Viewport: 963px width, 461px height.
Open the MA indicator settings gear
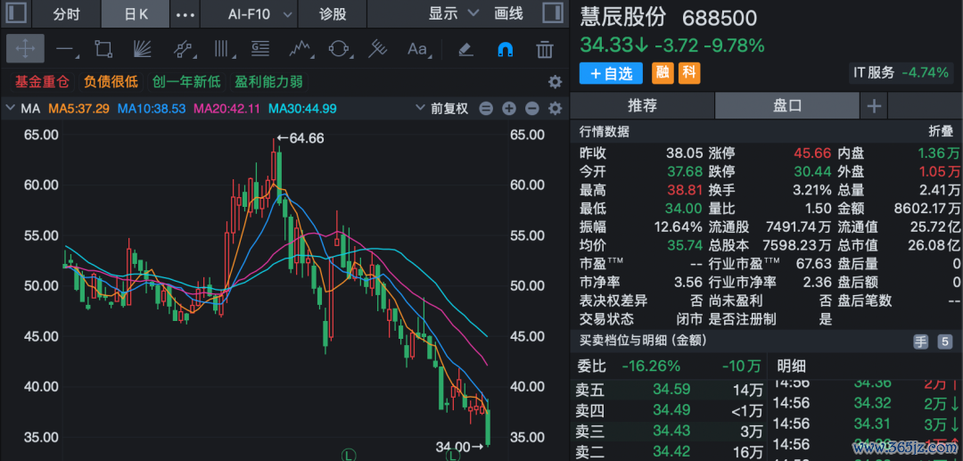(555, 109)
